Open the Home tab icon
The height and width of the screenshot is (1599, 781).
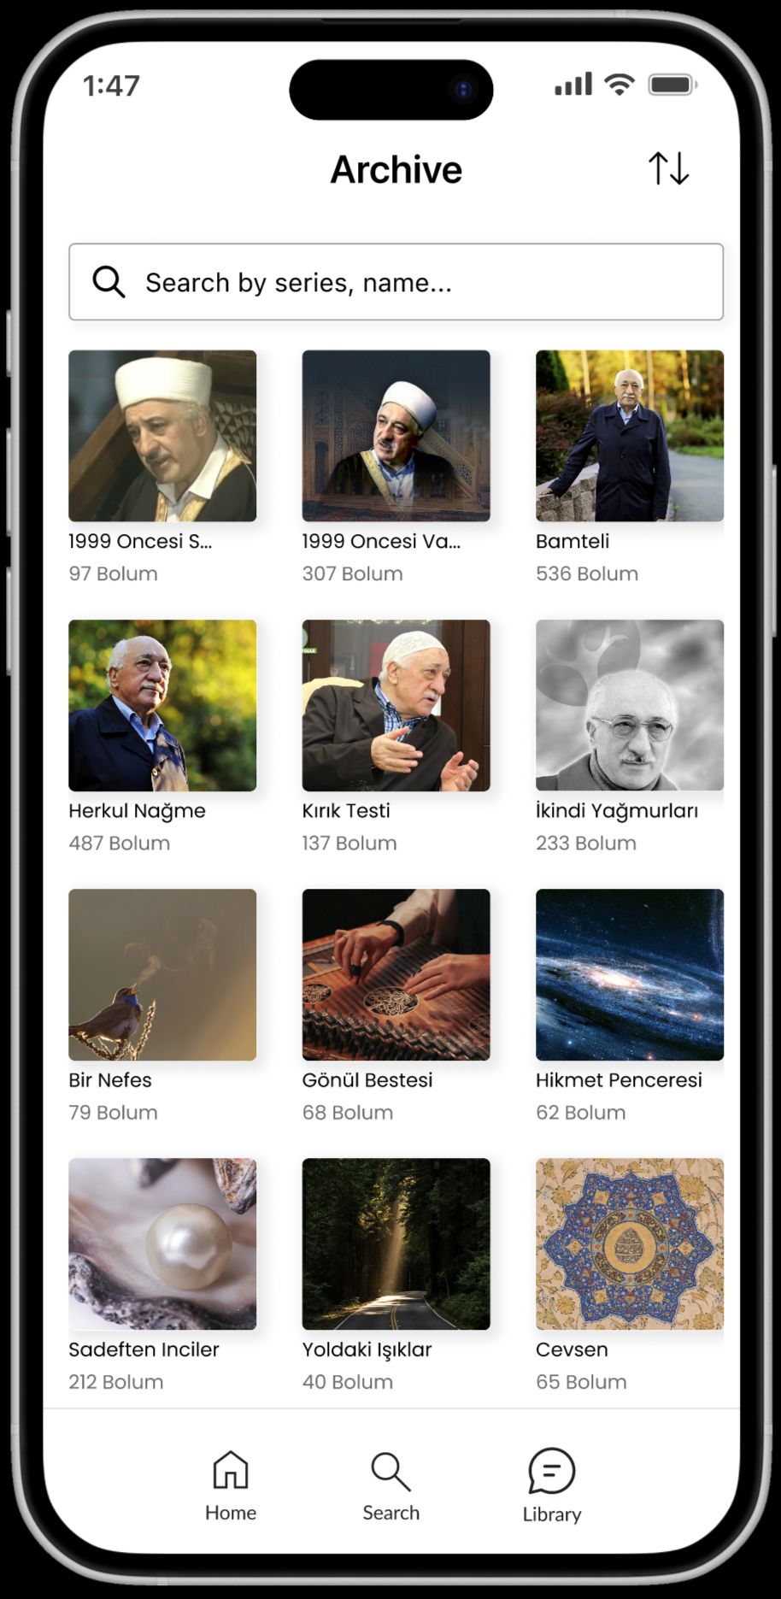pyautogui.click(x=231, y=1469)
